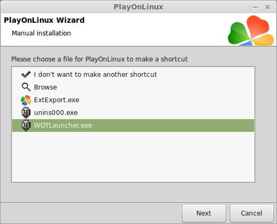Click the clover icon next to ExtExport.exe
Screen dimensions: 277x224
[26, 100]
